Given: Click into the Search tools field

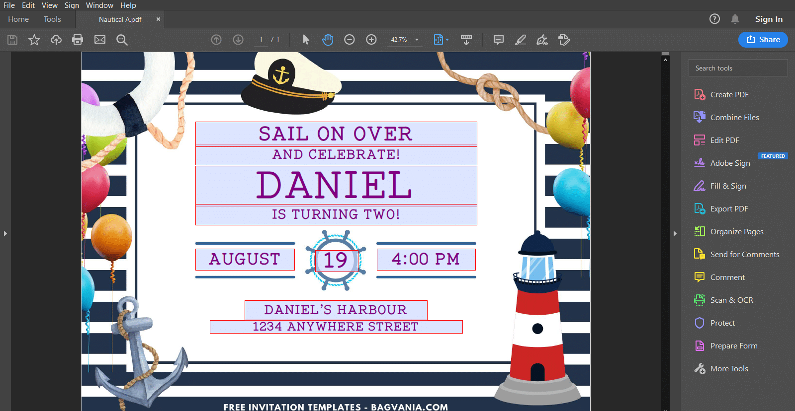Looking at the screenshot, I should click(738, 68).
